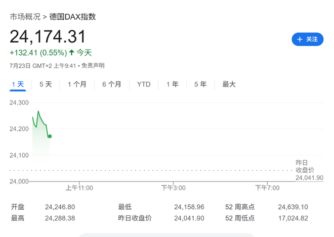
Task: Click the 上午11:00 axis label
Action: [x=79, y=188]
